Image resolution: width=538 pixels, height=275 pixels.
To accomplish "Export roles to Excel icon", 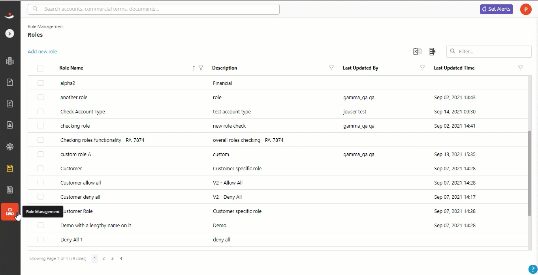I will pos(417,51).
